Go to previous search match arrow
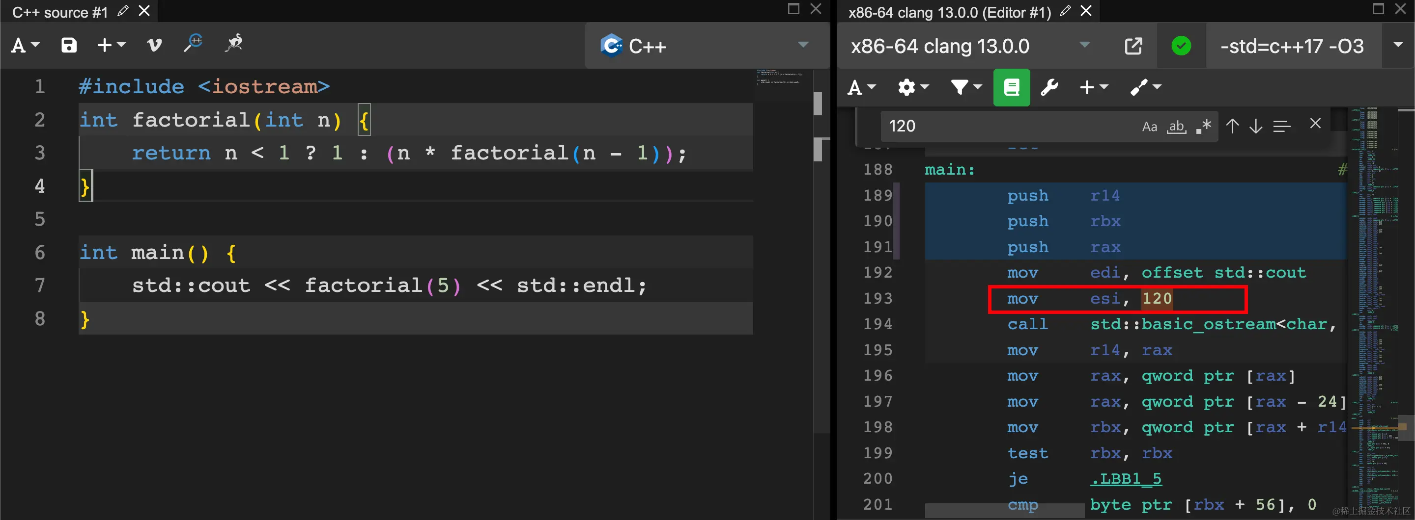 point(1232,126)
